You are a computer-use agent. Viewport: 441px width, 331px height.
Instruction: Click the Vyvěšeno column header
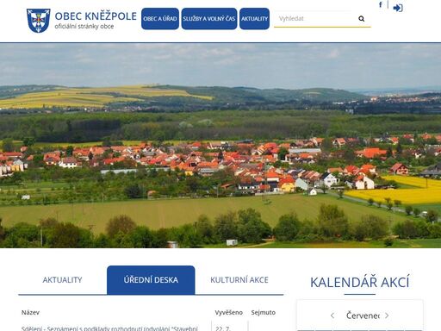click(x=228, y=312)
